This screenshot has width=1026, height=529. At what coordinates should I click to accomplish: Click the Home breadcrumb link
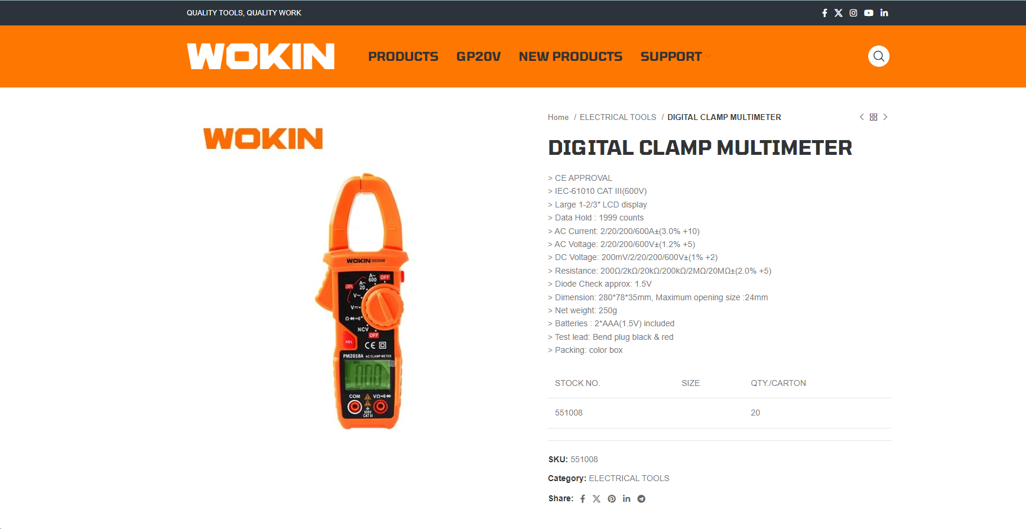pos(558,118)
